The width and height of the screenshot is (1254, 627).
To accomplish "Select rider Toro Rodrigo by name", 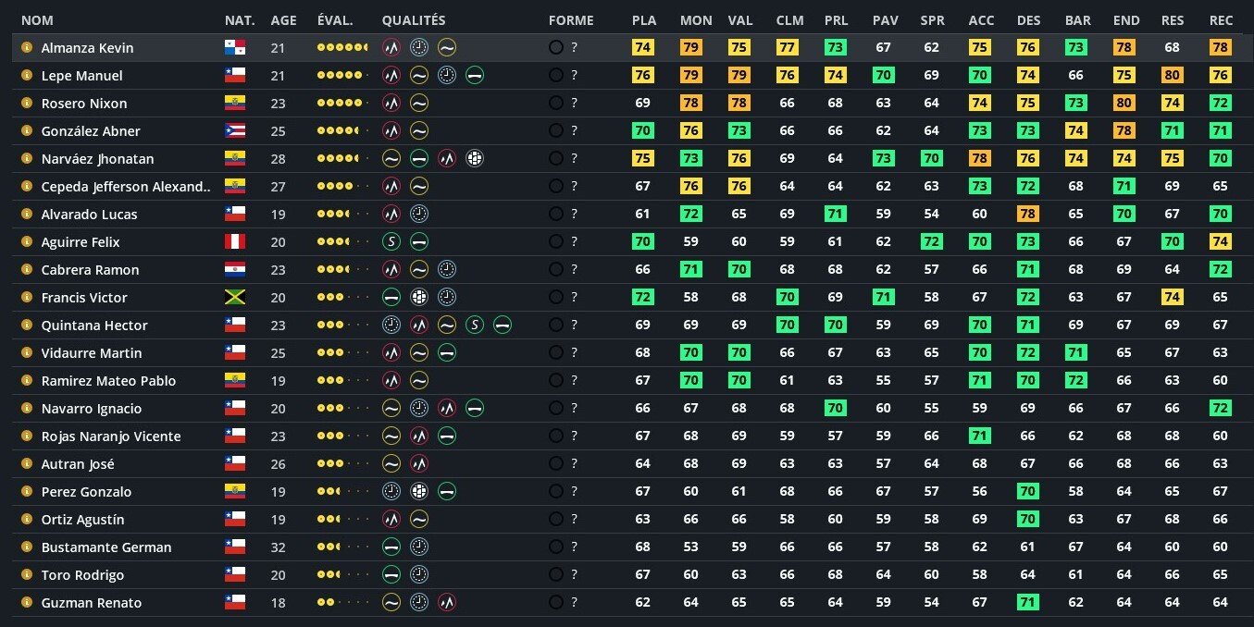I will click(82, 575).
